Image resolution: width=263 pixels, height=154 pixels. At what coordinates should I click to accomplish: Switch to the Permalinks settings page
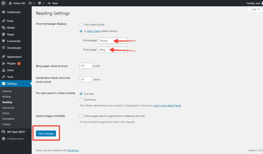pyautogui.click(x=9, y=119)
